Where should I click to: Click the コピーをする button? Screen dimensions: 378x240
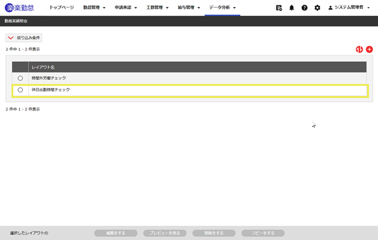click(x=263, y=233)
